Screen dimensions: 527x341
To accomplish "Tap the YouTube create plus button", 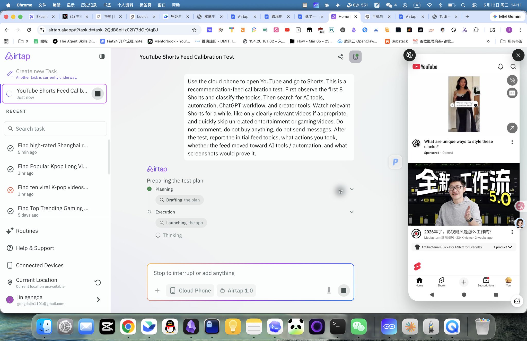I will [x=464, y=282].
